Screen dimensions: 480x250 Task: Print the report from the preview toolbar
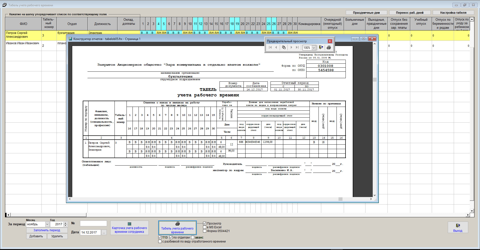click(x=329, y=47)
